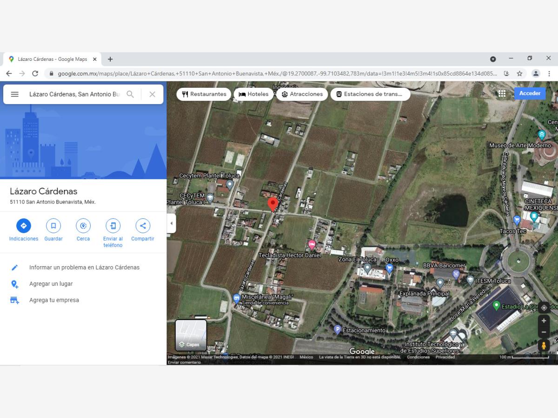
Task: Click the Capas layers thumbnail
Action: (x=191, y=335)
